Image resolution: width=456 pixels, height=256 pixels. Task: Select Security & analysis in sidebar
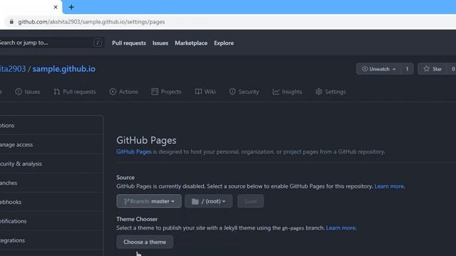(51, 164)
